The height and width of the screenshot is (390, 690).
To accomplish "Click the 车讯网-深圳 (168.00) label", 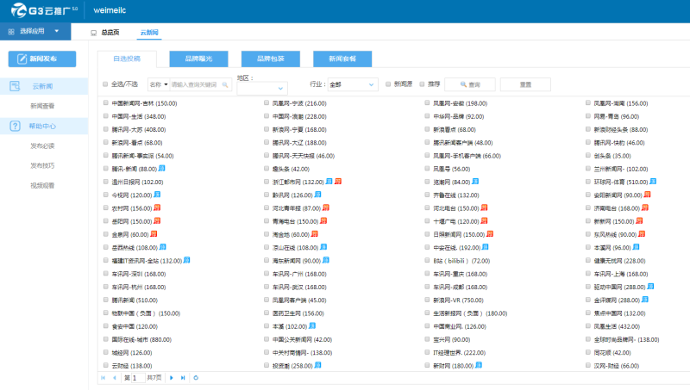I will [139, 274].
